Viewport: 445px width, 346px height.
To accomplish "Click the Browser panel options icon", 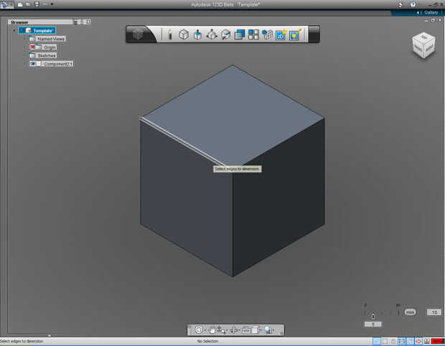I will [x=75, y=22].
